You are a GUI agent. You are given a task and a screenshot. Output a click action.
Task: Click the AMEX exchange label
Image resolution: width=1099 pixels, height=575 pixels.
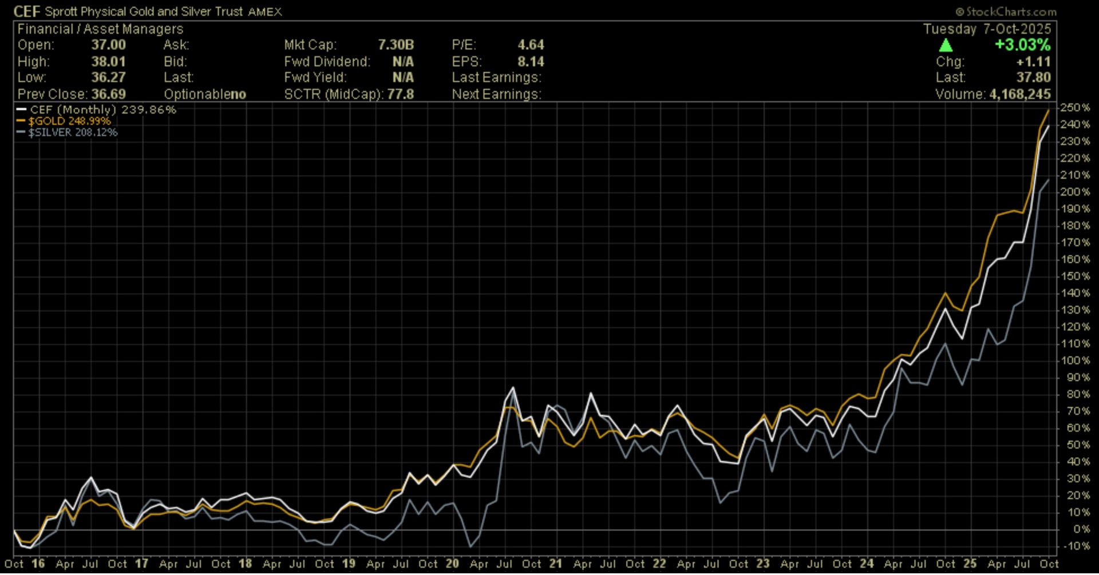pos(264,12)
